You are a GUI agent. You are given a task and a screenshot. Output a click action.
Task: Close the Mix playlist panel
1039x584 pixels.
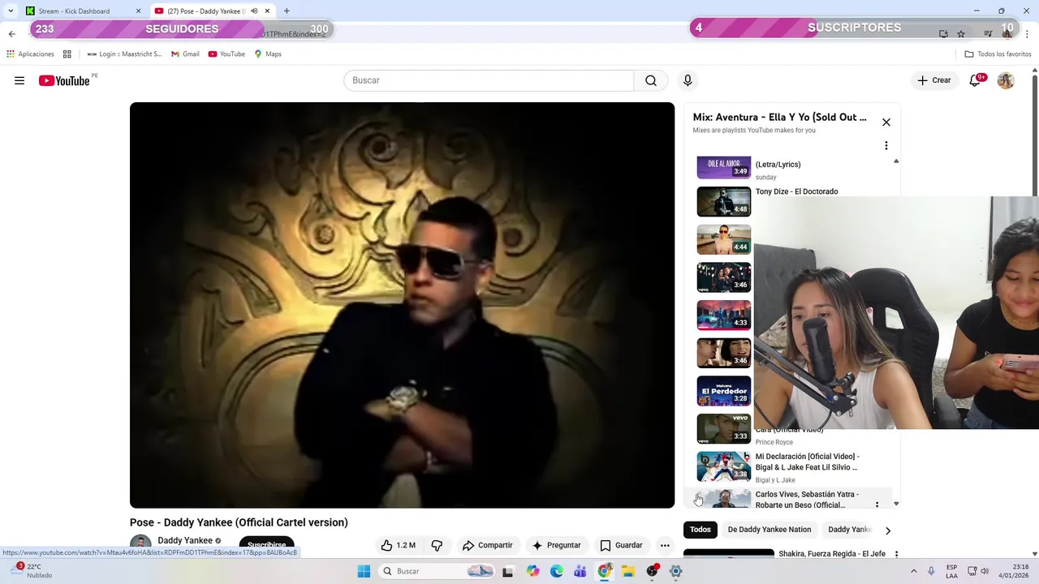886,122
